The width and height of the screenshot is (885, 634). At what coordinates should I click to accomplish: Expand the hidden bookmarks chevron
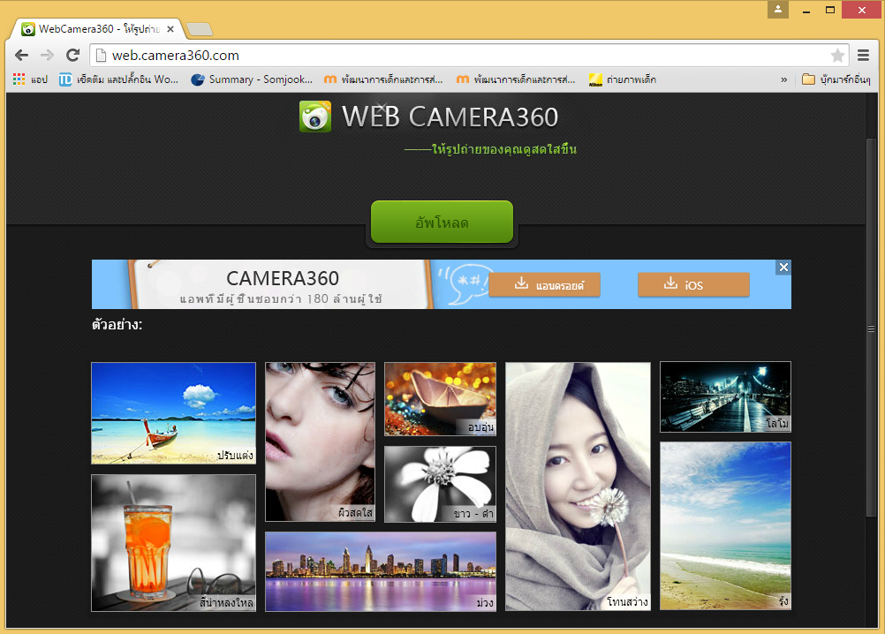[784, 79]
